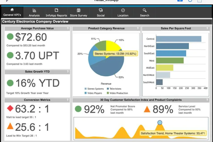This screenshot has height=142, width=213.
Task: Go to the Store Survey tab
Action: click(x=79, y=12)
